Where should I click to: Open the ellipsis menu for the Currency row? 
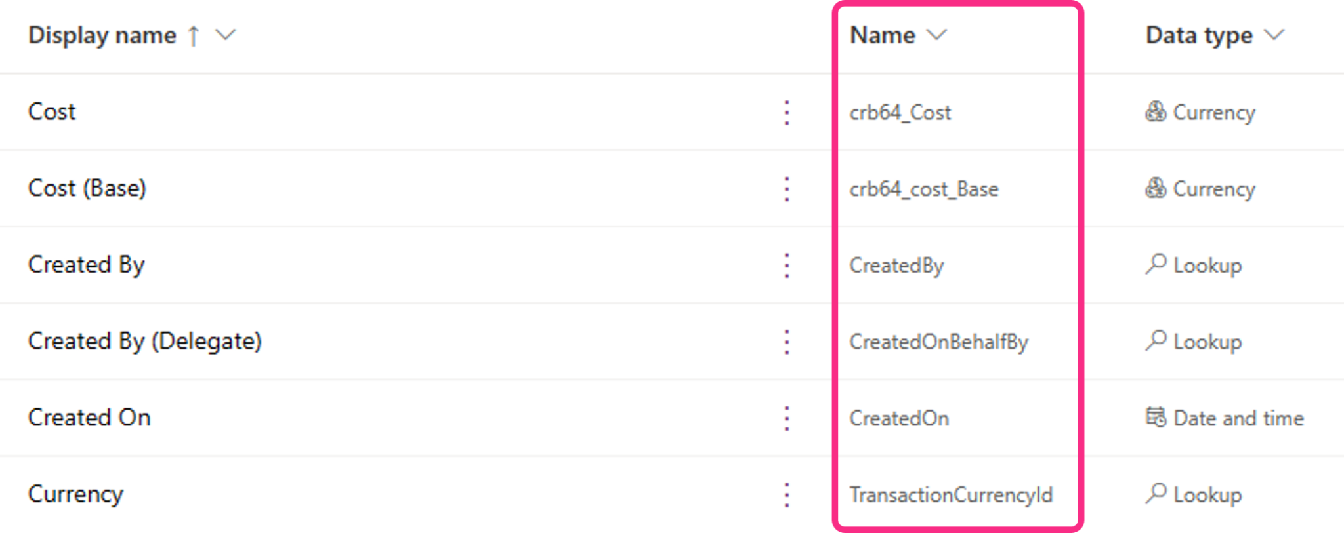[x=786, y=494]
